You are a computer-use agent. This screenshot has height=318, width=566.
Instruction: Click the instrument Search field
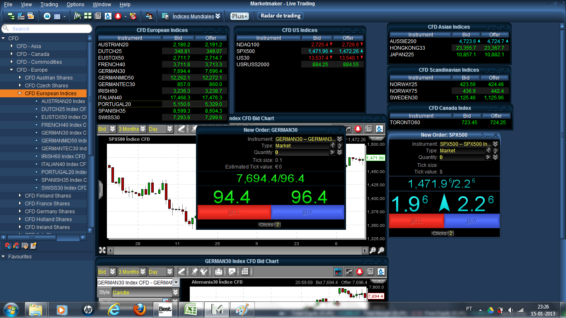click(46, 29)
